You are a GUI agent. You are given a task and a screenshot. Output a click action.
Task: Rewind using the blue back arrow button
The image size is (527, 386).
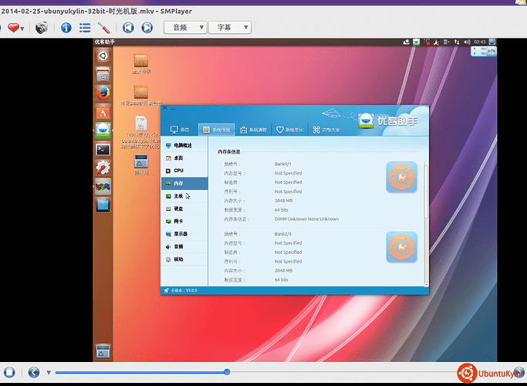[34, 372]
